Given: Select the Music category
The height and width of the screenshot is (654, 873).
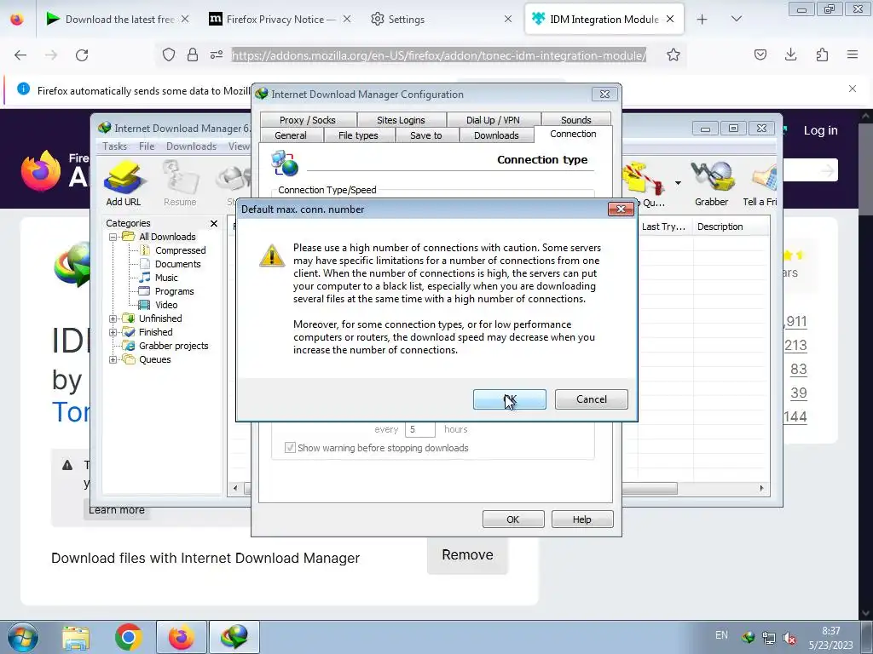Looking at the screenshot, I should [x=166, y=278].
